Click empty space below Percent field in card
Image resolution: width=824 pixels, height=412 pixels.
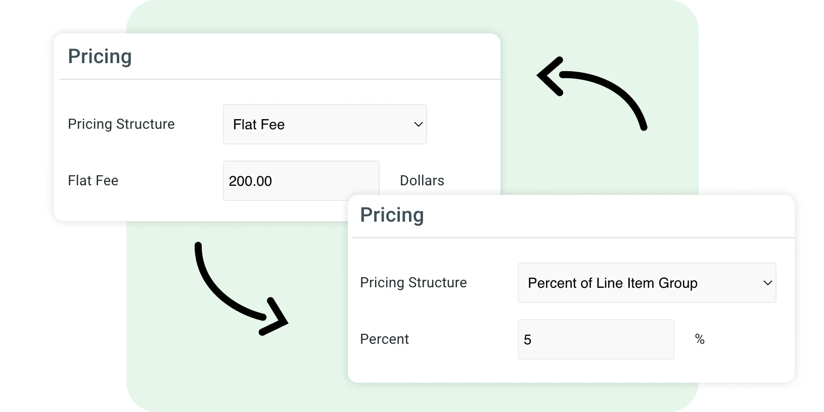[571, 371]
